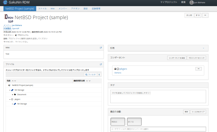This screenshot has height=132, width=217.
Task: Open the Files widget external link icon
Action: pos(101,64)
